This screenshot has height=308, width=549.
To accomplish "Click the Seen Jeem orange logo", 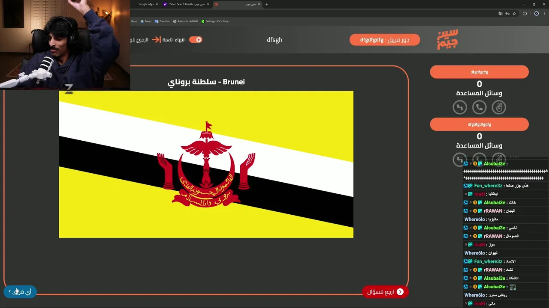I will (448, 39).
